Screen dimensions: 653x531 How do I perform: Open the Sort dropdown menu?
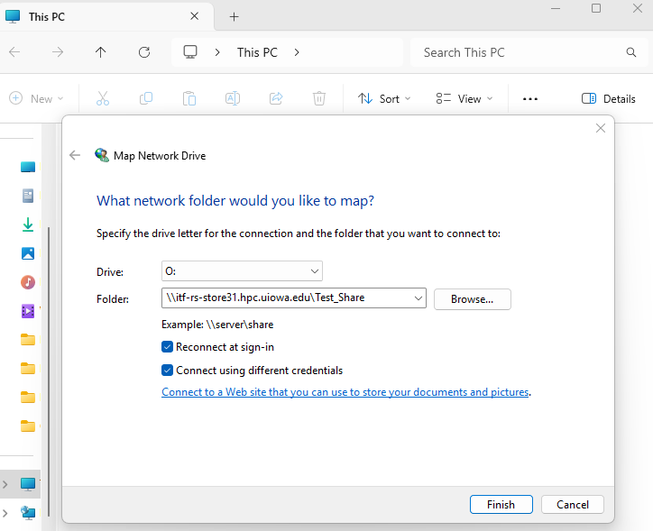point(384,99)
